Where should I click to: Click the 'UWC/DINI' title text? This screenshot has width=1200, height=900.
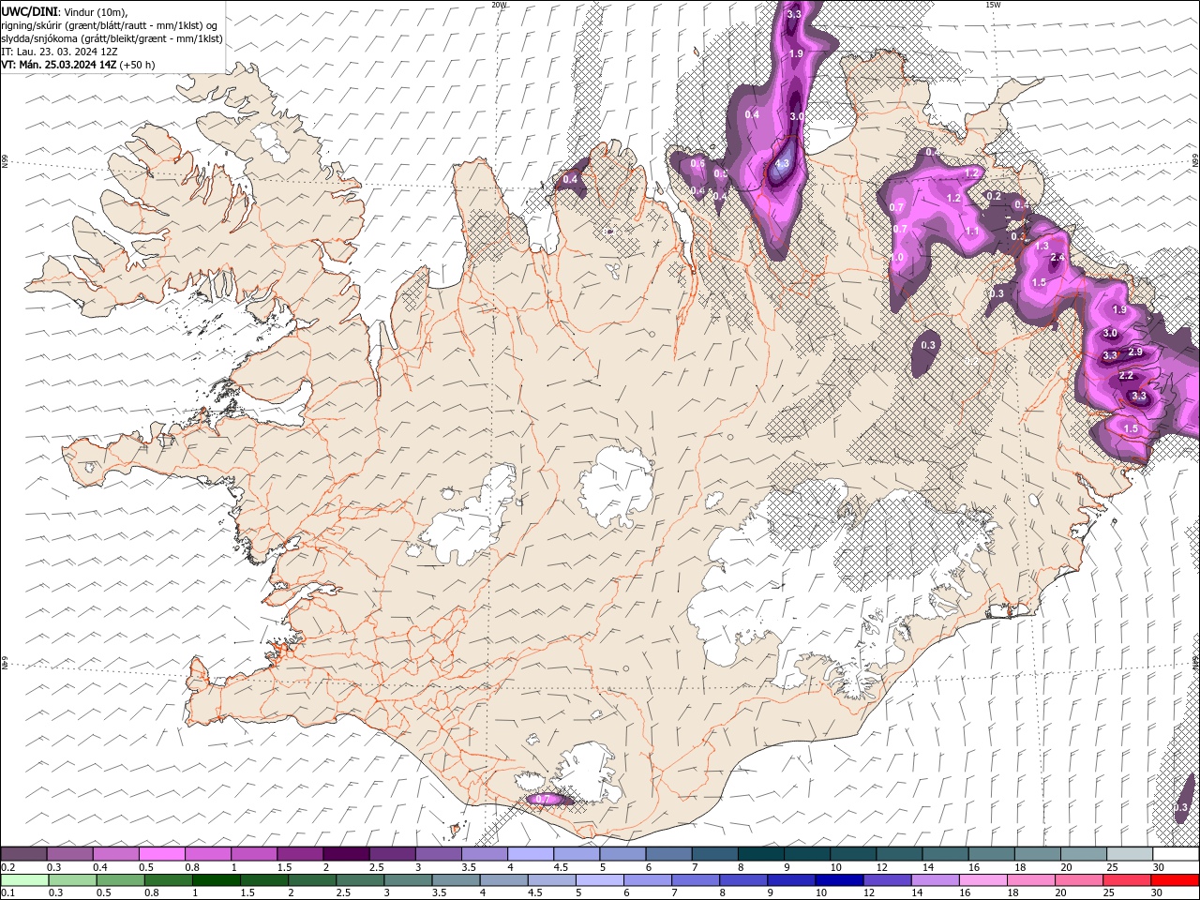(29, 11)
